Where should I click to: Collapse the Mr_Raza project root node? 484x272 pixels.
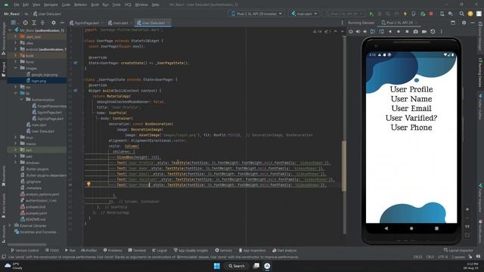tap(10, 30)
